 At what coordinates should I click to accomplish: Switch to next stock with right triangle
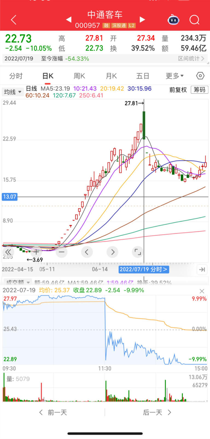(x=142, y=20)
